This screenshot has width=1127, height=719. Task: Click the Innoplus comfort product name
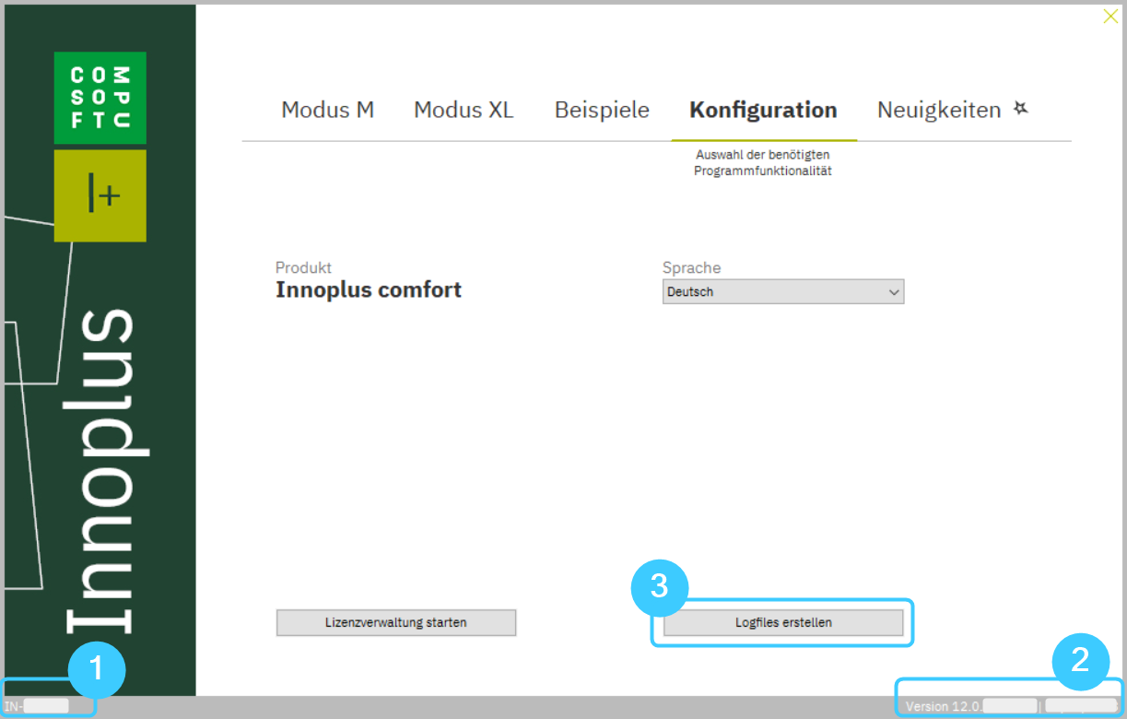point(369,290)
